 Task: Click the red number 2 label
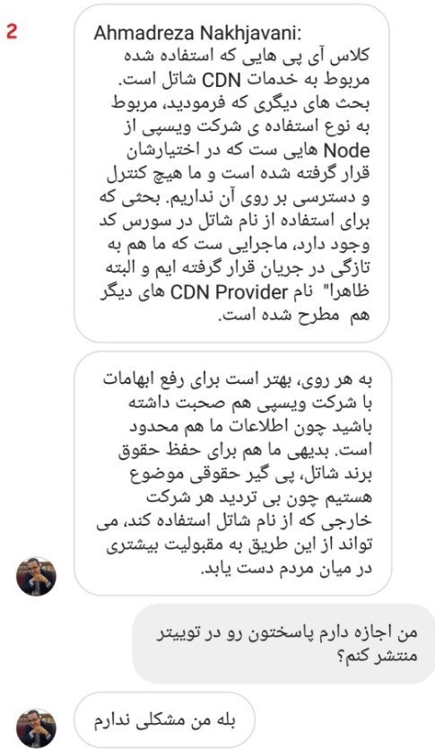pyautogui.click(x=12, y=31)
